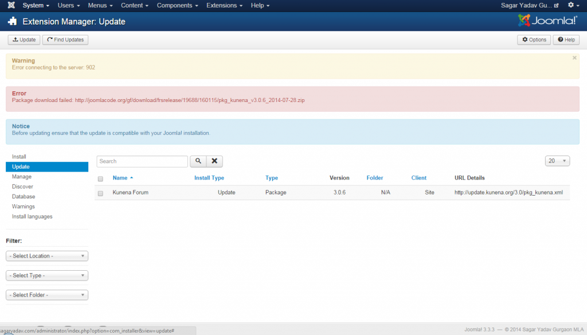Go to Manage in the sidebar

[22, 177]
